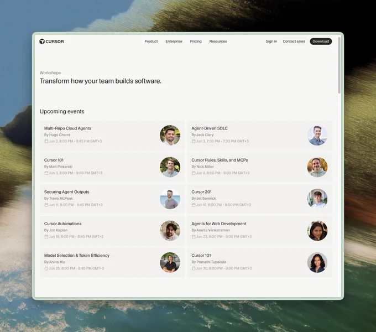Open Model Selection & Token Efficiency event

112,262
